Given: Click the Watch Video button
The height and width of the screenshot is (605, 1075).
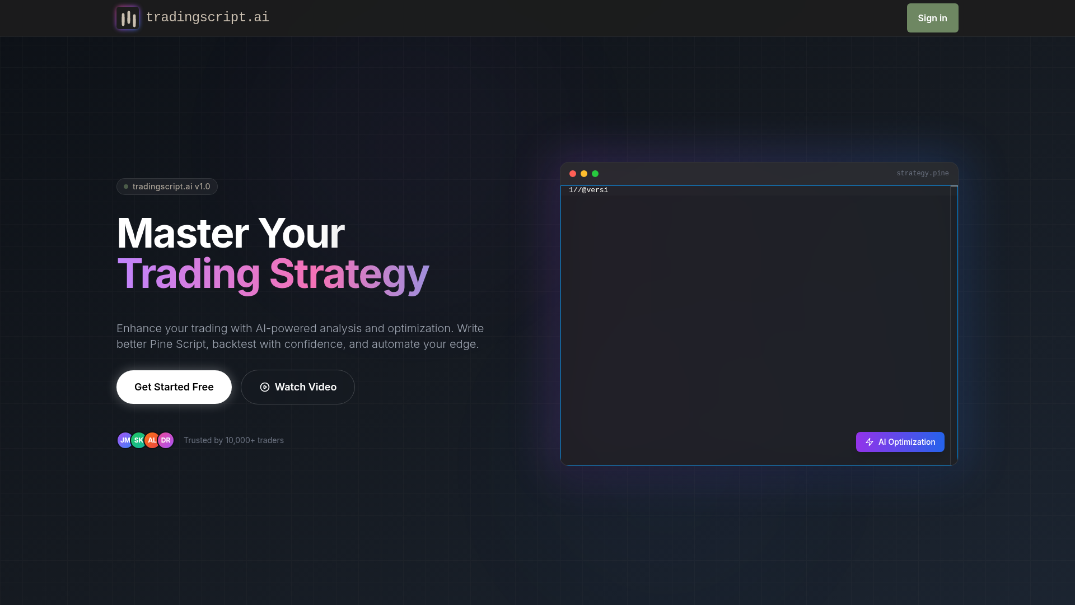Looking at the screenshot, I should point(297,387).
